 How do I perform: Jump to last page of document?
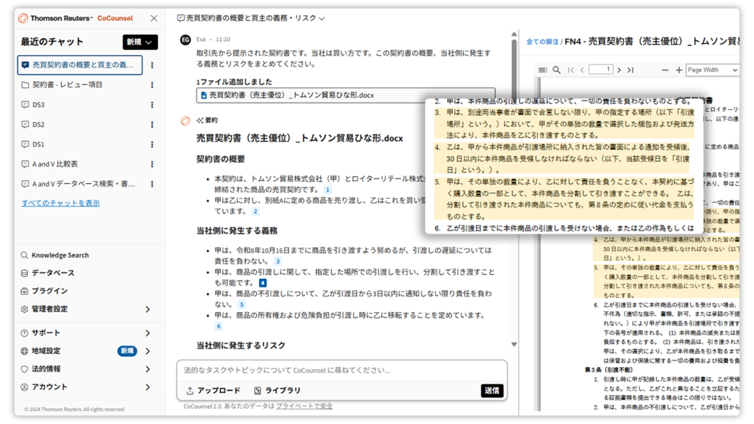(630, 70)
